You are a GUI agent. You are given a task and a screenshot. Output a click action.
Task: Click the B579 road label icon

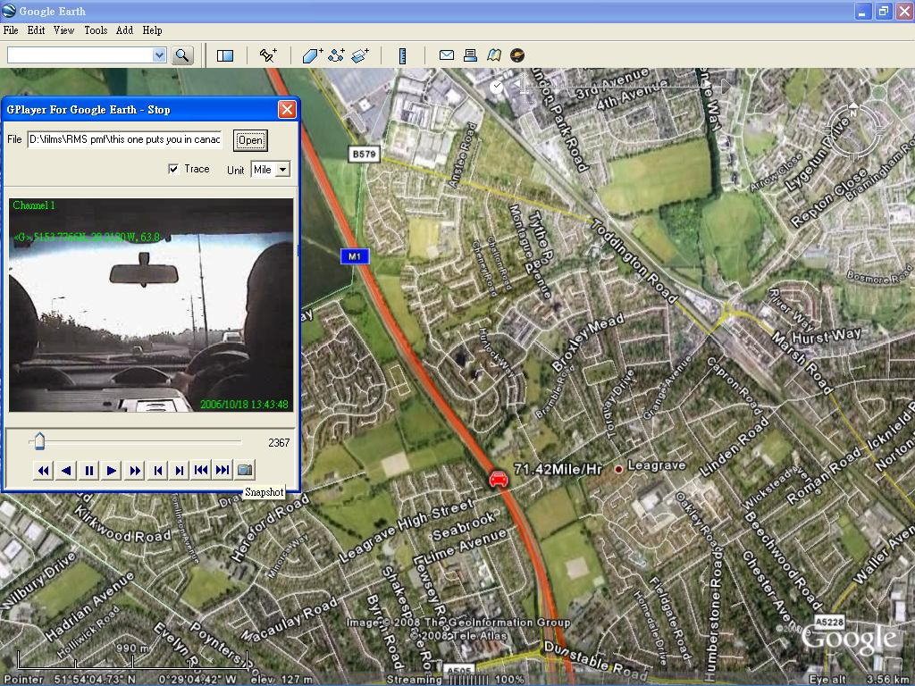[x=365, y=154]
